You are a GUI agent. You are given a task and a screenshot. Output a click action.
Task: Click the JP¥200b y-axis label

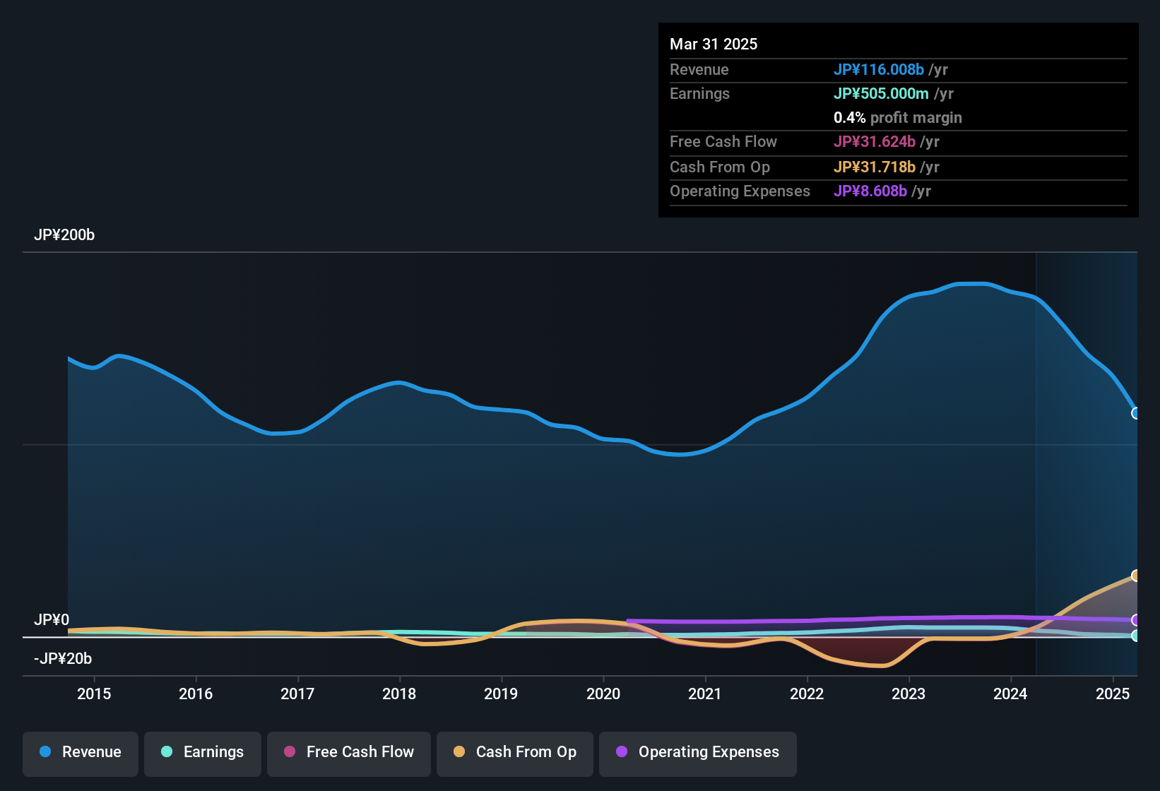coord(64,235)
